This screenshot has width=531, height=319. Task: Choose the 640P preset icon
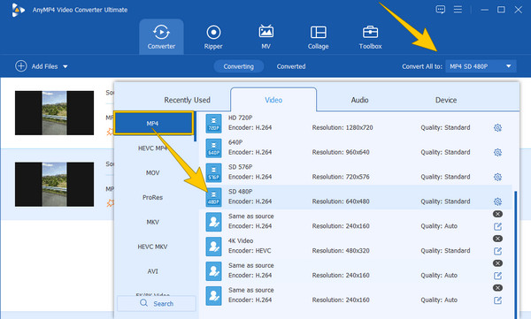(213, 148)
